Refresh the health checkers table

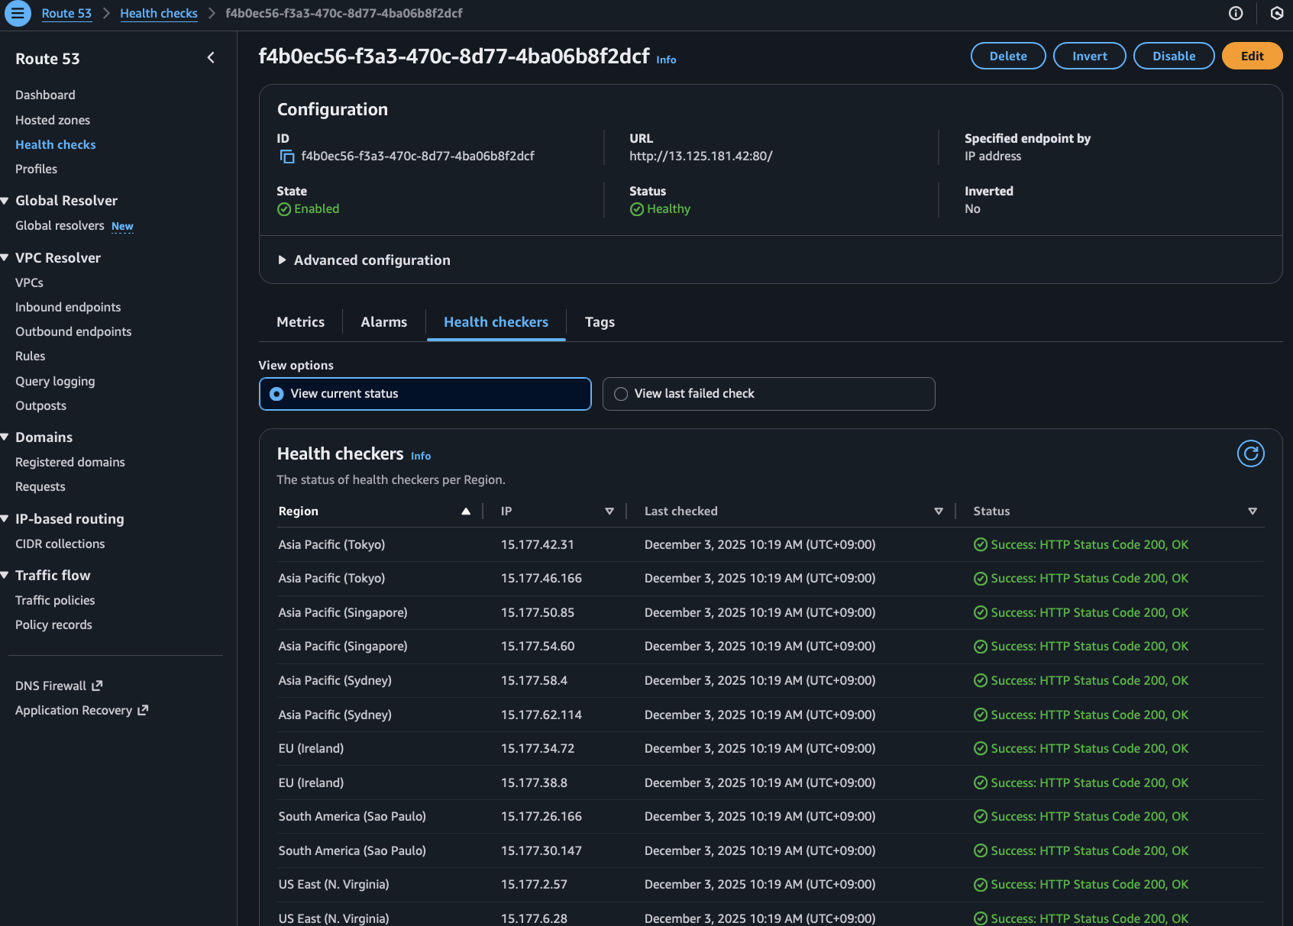point(1250,453)
